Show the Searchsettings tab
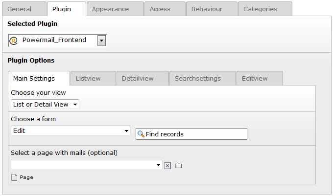 coord(198,78)
